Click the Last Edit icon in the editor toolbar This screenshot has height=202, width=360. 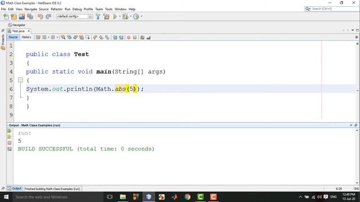coord(38,38)
